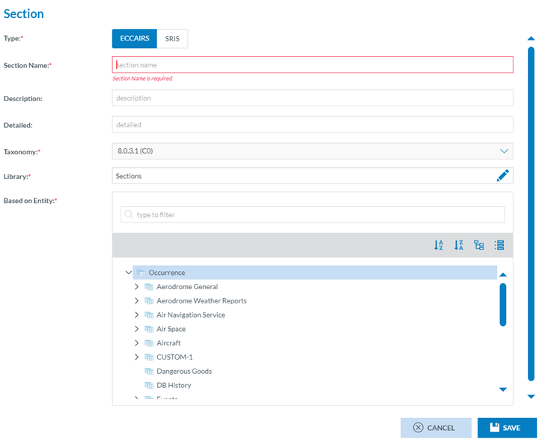545x445 pixels.
Task: Save the new section
Action: click(x=507, y=428)
